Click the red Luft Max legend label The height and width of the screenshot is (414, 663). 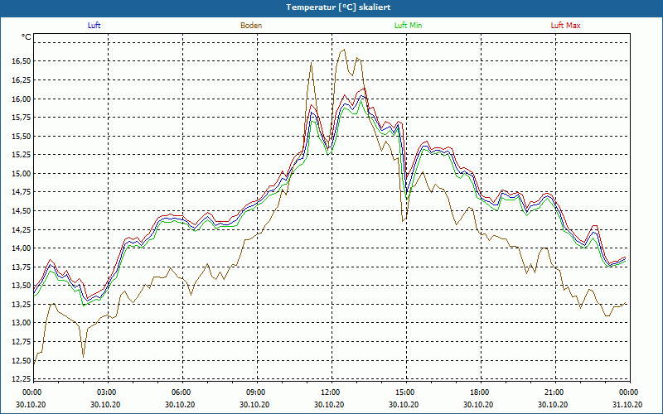pos(565,26)
